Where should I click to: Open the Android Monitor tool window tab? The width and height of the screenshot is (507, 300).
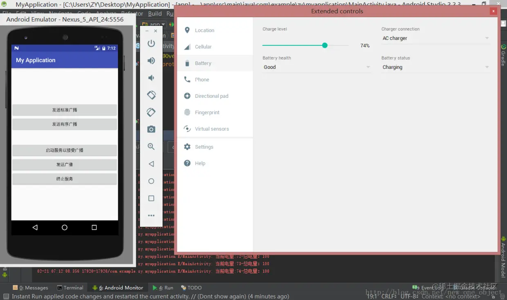pos(118,288)
